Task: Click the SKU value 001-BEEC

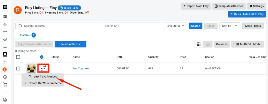Action: (x=123, y=69)
